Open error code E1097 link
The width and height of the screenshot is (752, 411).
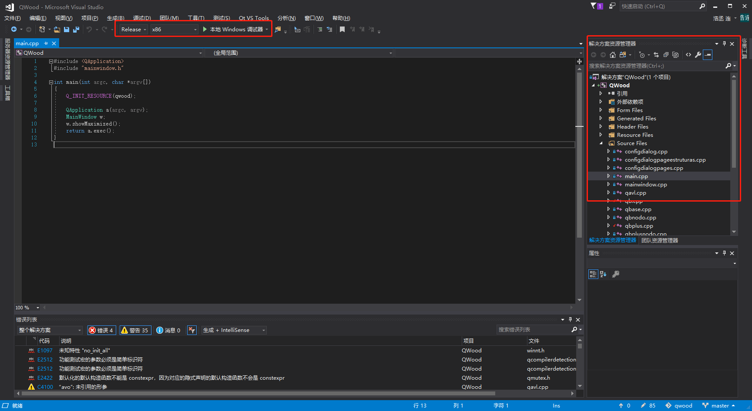tap(45, 351)
